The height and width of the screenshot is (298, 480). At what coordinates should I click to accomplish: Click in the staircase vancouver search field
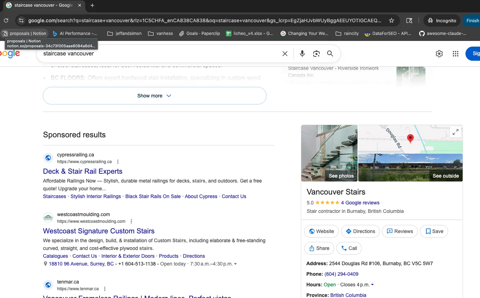pyautogui.click(x=159, y=54)
